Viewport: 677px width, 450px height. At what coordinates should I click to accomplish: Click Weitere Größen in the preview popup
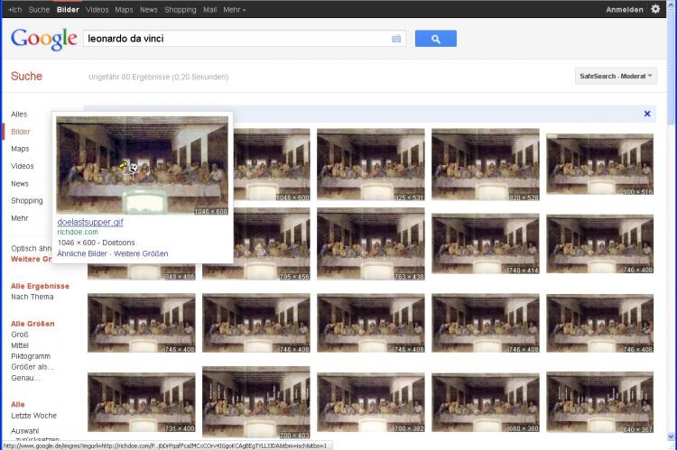pyautogui.click(x=141, y=253)
